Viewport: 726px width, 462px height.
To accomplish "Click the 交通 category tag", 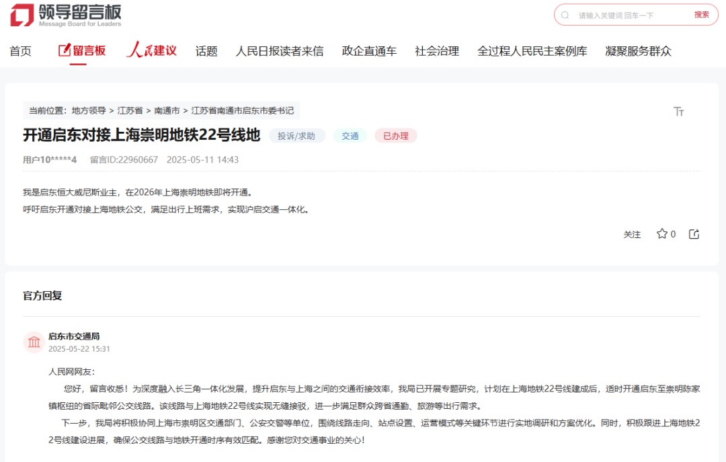I will (350, 135).
